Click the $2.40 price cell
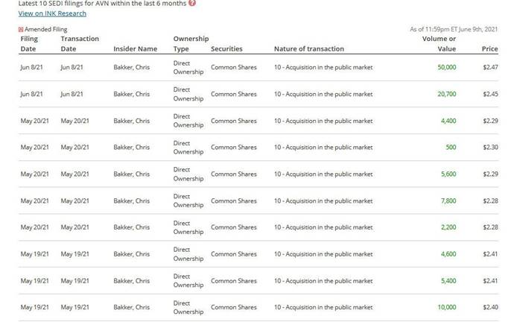Screen dimensions: 517x322 pyautogui.click(x=489, y=307)
